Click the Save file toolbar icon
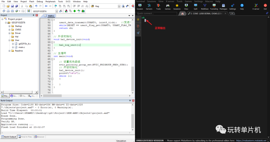 pos(12,6)
